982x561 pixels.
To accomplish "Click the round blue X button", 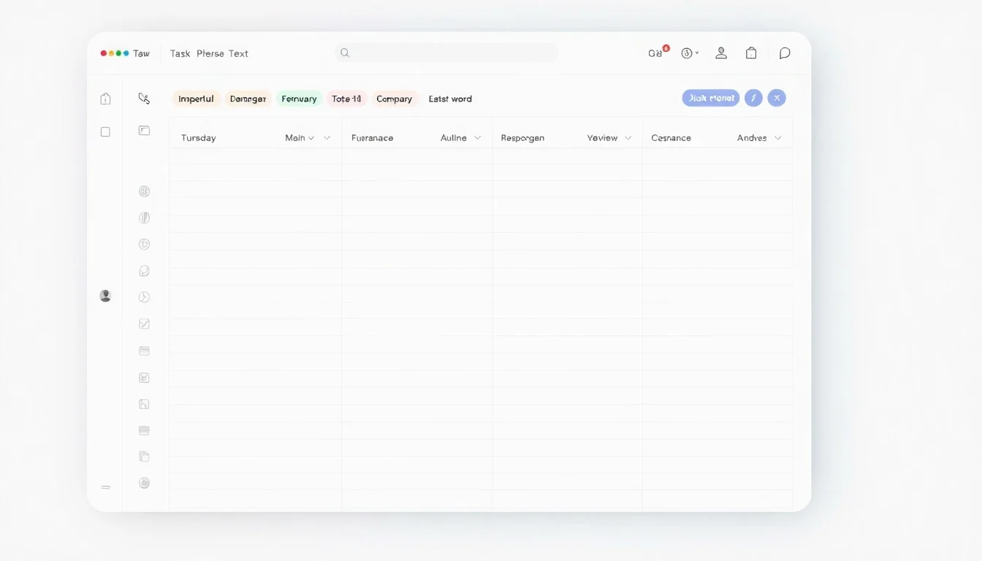I will (777, 98).
